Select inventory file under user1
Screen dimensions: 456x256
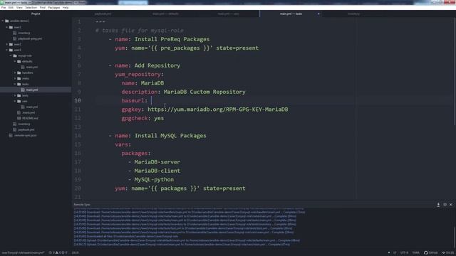point(24,33)
